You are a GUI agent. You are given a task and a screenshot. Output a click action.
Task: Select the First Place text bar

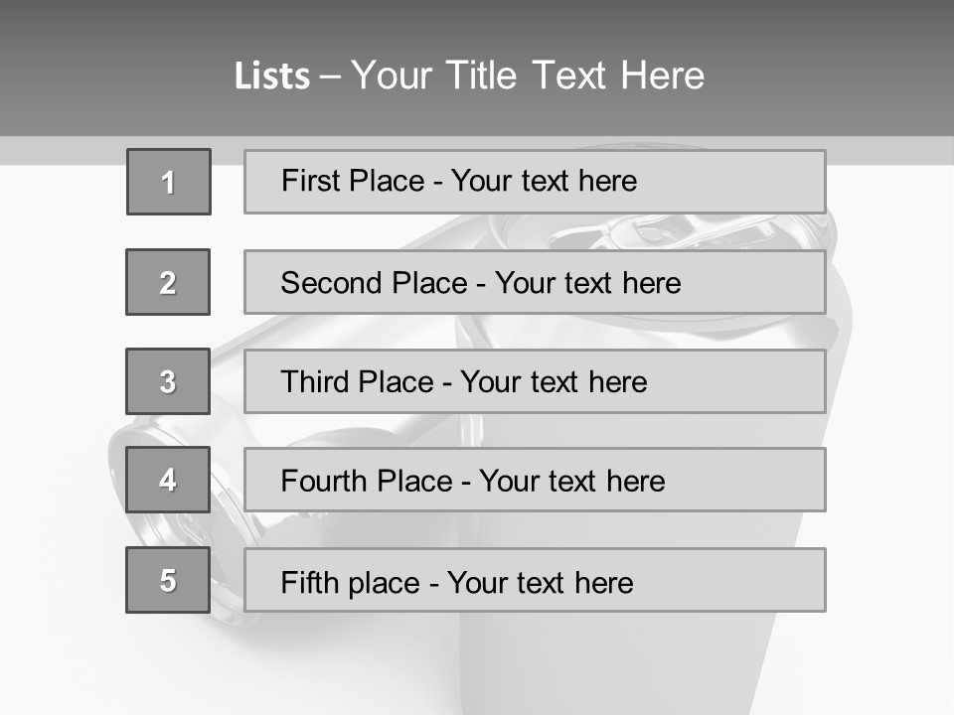535,182
